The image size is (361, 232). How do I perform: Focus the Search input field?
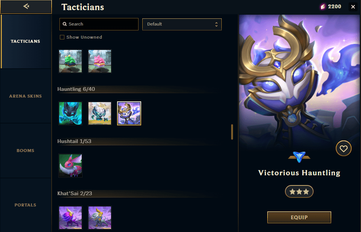[x=99, y=24]
